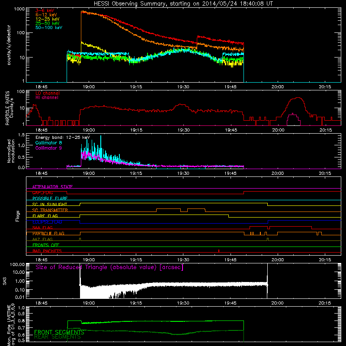
Task: Click the 19:30 label under modulation plot
Action: point(183,173)
